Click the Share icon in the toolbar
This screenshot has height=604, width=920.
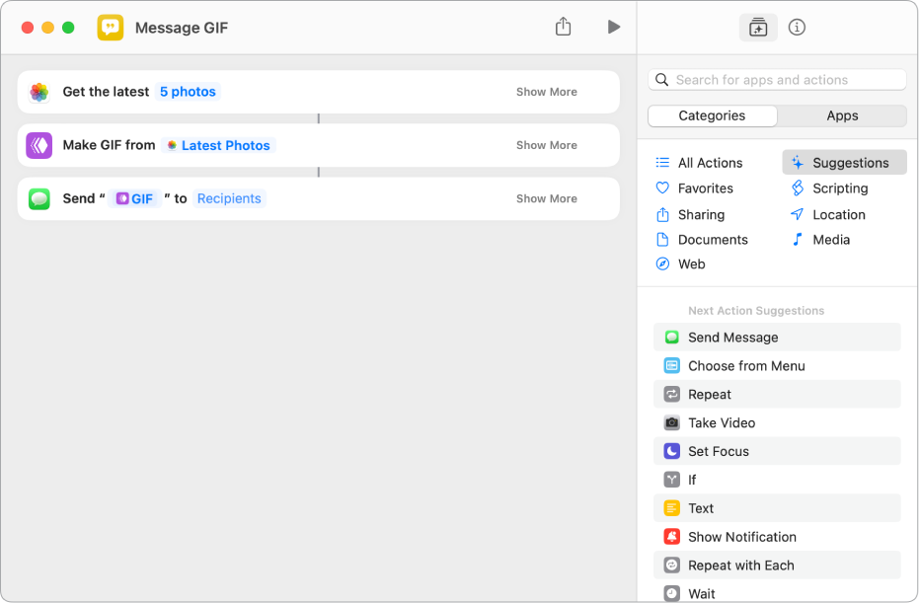point(563,28)
